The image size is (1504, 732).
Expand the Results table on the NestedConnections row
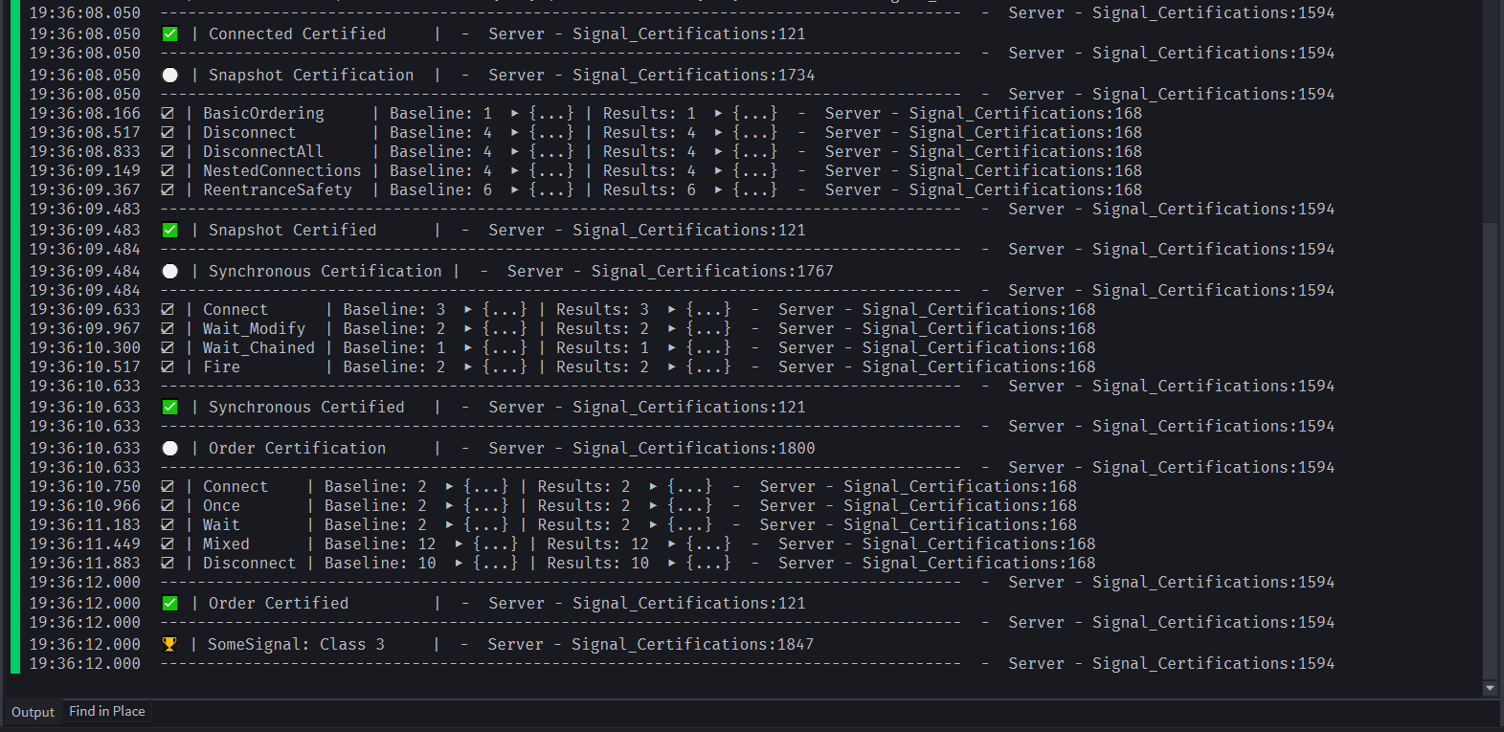tap(719, 170)
